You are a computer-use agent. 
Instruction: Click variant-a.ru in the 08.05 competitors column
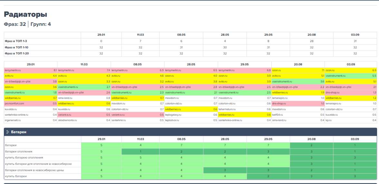(138, 115)
